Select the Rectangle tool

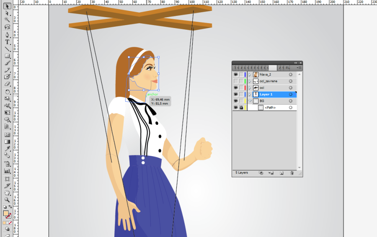click(8, 56)
